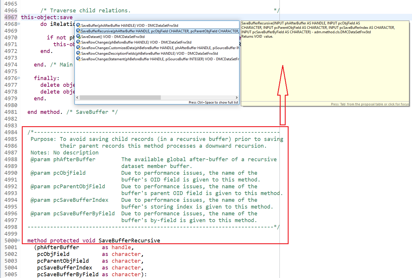Screen dimensions: 412x278
Task: Click 'Press Ctrl+Space to show full list' hint
Action: (x=214, y=102)
